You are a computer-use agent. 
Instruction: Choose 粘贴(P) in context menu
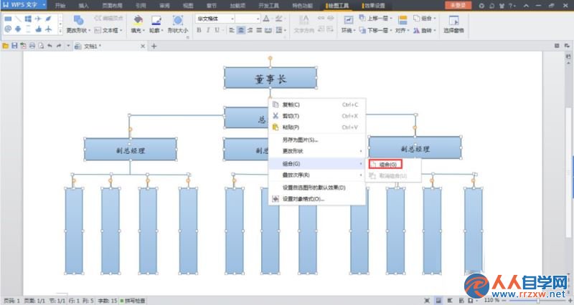[316, 127]
